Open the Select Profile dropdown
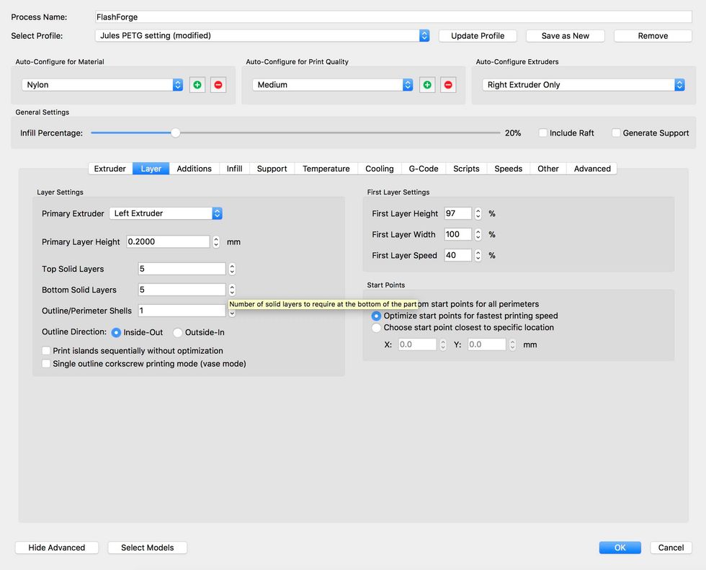This screenshot has width=706, height=570. coord(262,35)
